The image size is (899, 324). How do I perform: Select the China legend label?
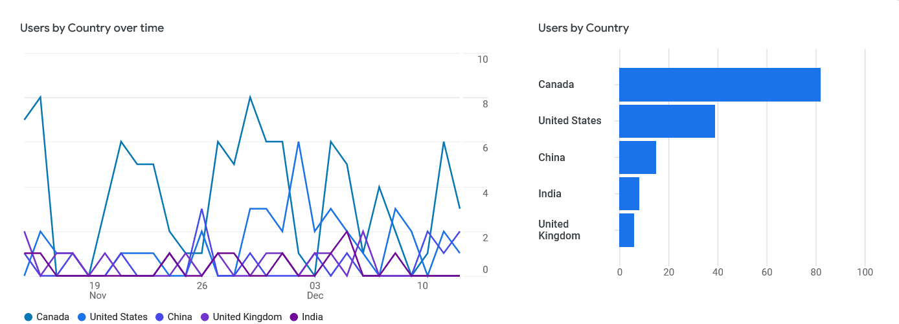[180, 317]
